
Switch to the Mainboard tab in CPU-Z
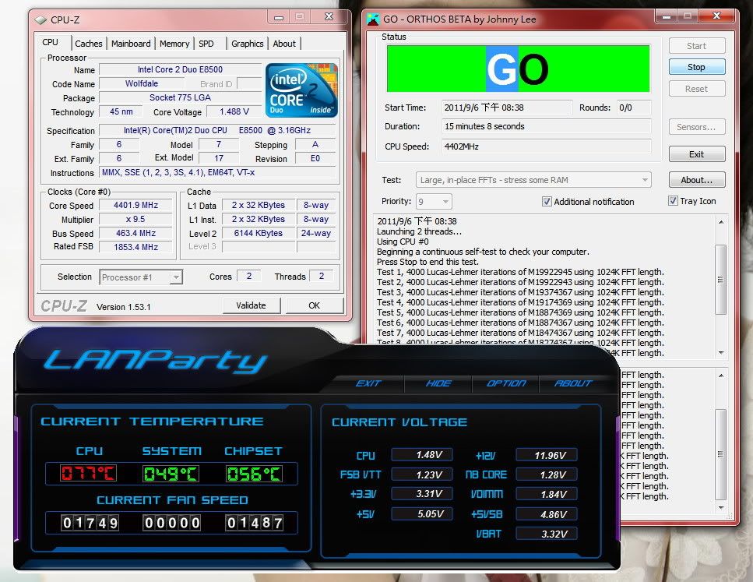pyautogui.click(x=131, y=44)
